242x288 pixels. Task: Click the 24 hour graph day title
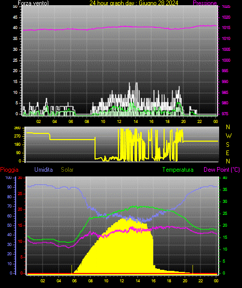tap(134, 3)
